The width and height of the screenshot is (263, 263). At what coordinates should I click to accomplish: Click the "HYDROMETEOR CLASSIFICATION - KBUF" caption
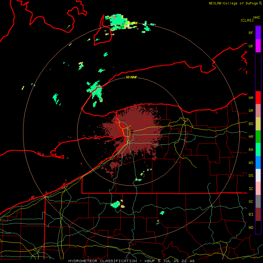pyautogui.click(x=112, y=261)
